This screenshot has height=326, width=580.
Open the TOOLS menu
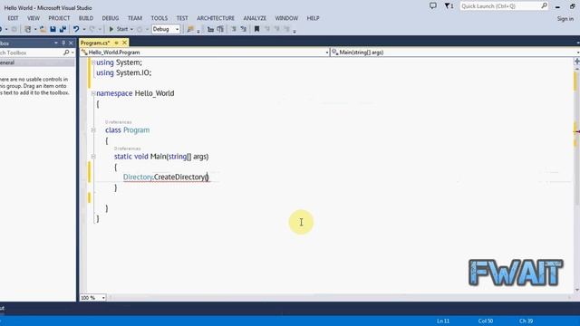159,18
